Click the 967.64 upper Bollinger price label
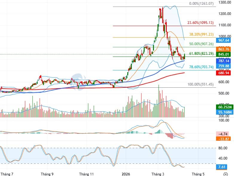The height and width of the screenshot is (176, 234). (x=224, y=40)
